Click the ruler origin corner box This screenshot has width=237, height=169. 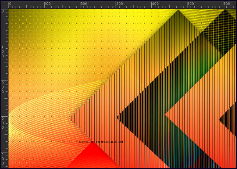pyautogui.click(x=4, y=4)
